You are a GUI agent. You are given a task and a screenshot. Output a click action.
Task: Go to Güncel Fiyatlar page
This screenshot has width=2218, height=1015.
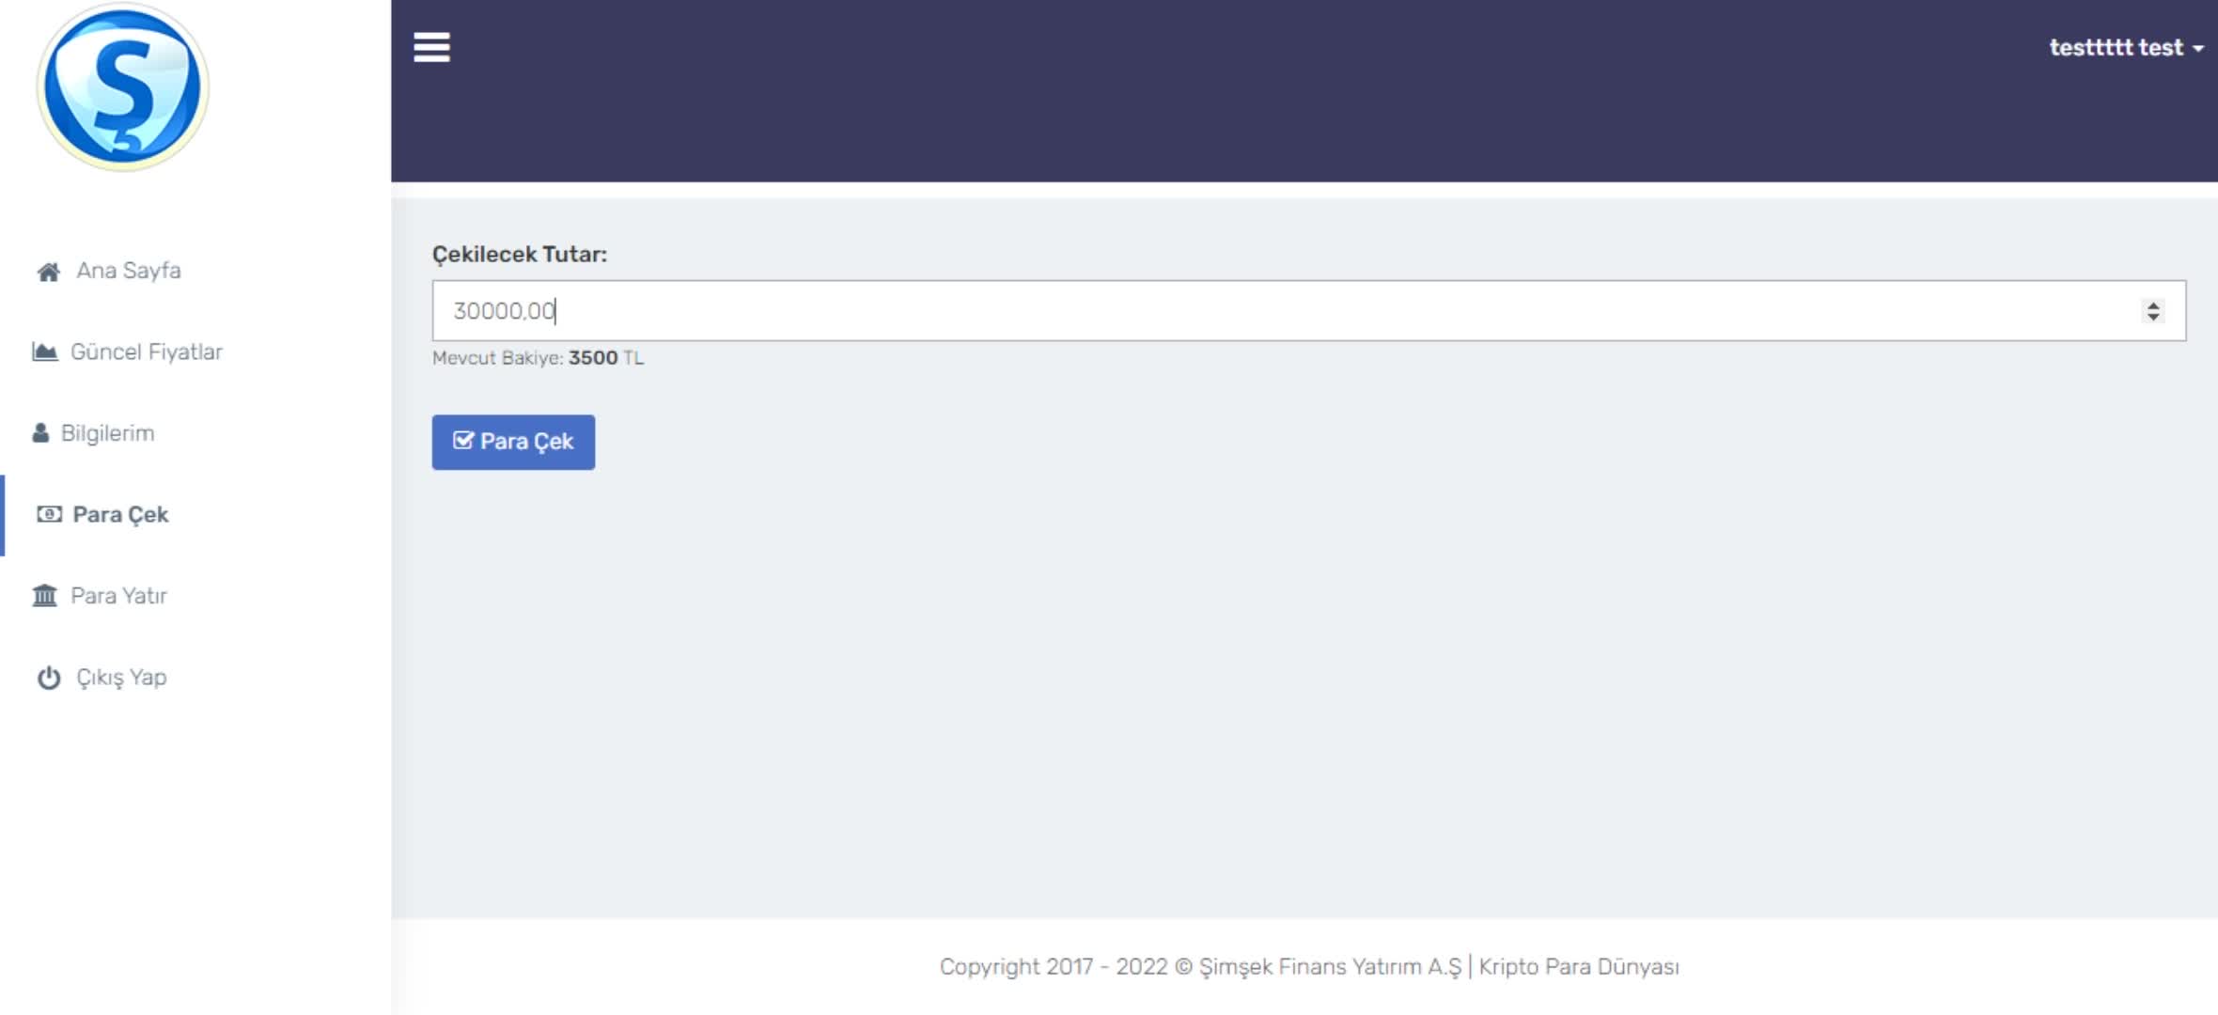(x=147, y=351)
